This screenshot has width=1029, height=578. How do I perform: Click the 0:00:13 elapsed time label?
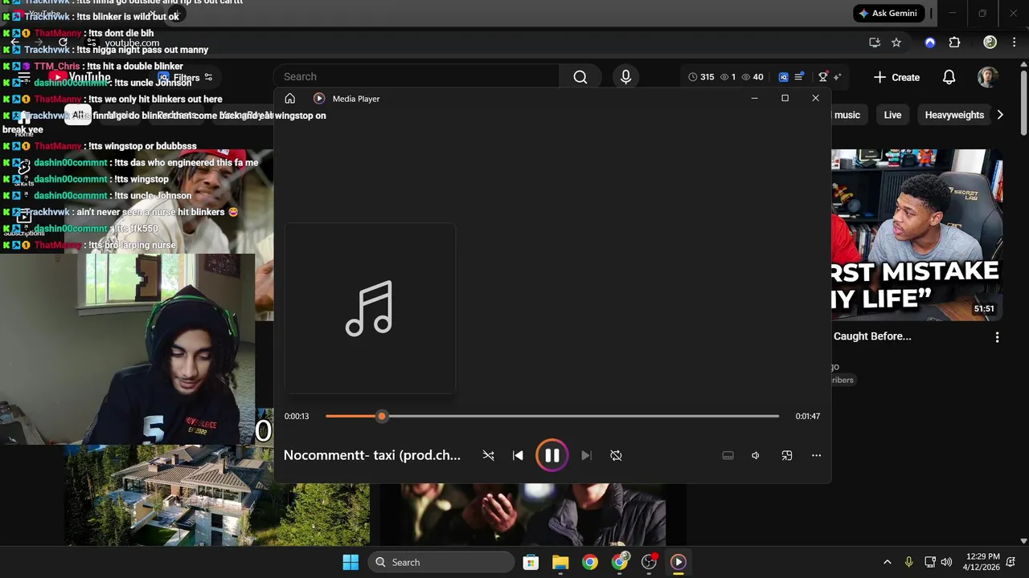coord(297,416)
